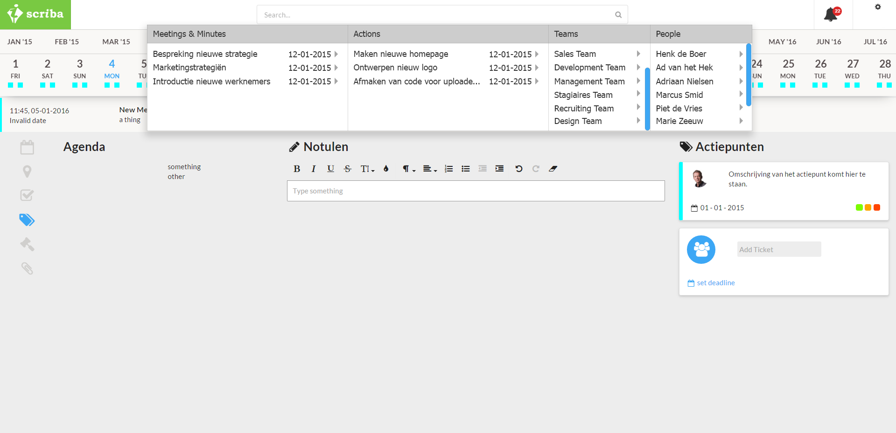
Task: Select the calendar icon in the sidebar
Action: point(27,147)
